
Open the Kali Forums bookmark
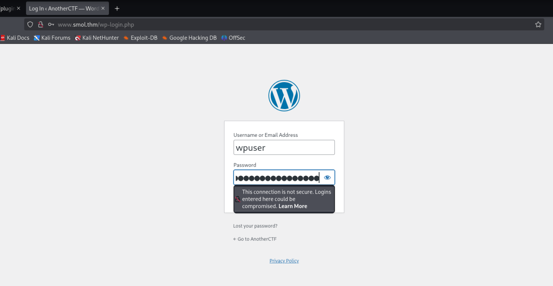(52, 38)
